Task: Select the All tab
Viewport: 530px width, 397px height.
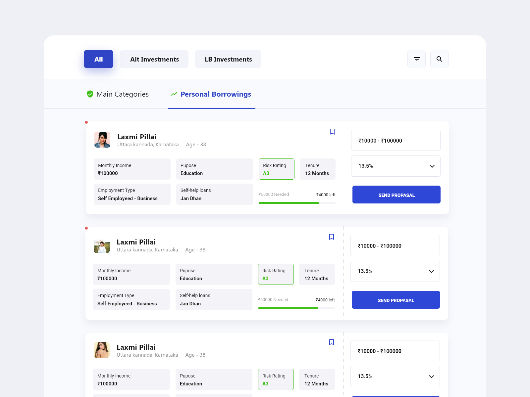Action: tap(98, 59)
